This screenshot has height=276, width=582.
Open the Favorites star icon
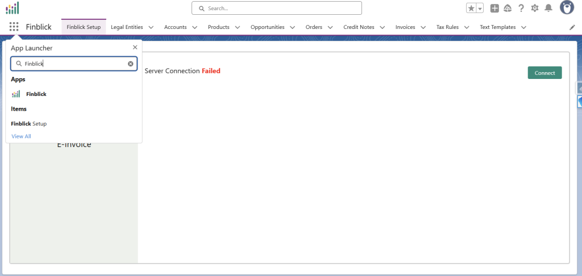pyautogui.click(x=471, y=8)
